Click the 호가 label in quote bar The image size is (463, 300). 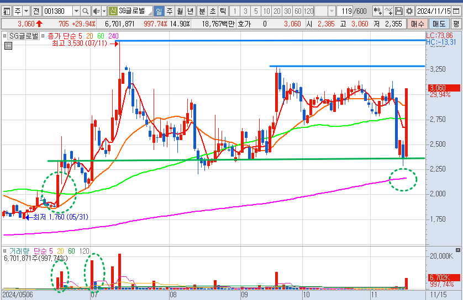(x=244, y=24)
